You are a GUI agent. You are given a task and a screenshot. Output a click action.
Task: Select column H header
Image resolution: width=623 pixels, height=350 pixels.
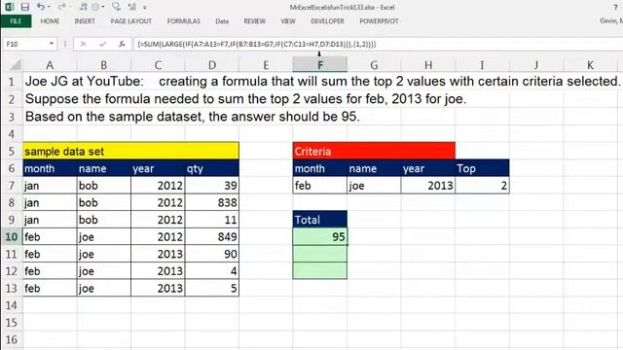click(428, 65)
